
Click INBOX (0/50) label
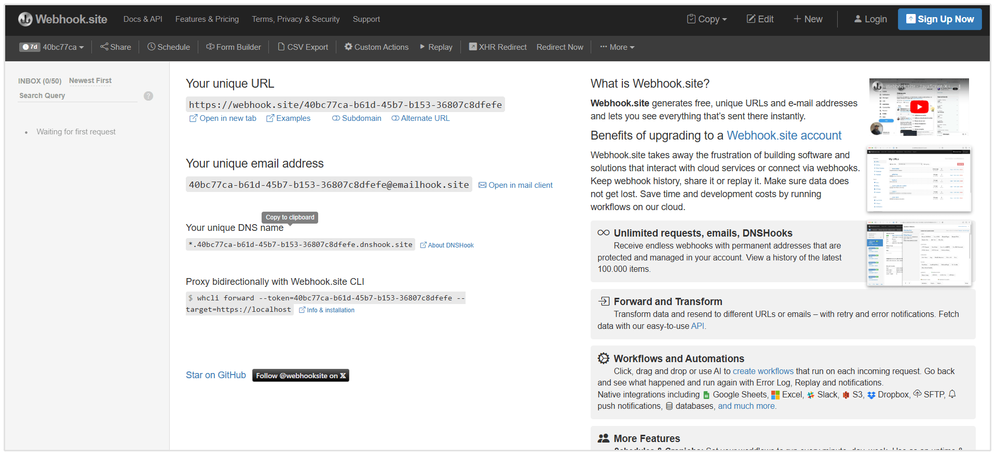(x=40, y=81)
